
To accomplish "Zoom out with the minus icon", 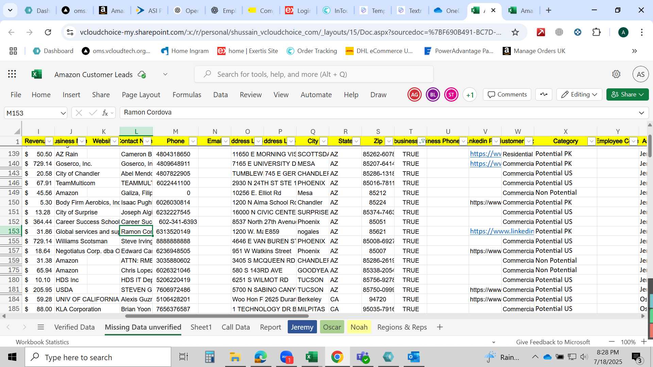I will tap(612, 342).
